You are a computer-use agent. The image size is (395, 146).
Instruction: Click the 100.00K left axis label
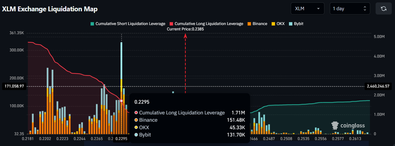point(17,106)
